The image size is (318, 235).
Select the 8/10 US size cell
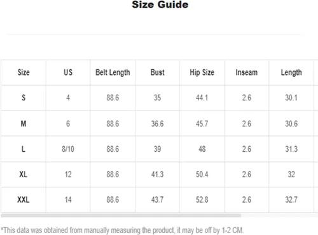68,149
